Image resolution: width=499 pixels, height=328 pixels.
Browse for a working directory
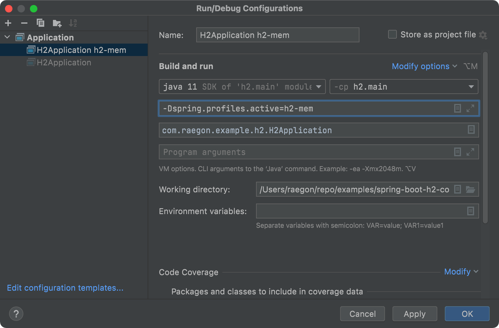471,189
